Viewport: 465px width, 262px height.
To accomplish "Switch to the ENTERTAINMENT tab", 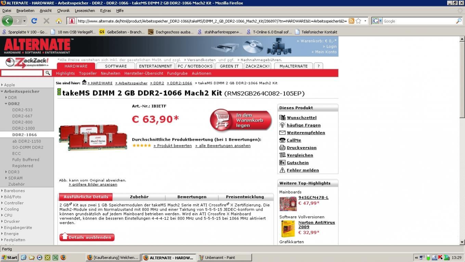I will 155,66.
